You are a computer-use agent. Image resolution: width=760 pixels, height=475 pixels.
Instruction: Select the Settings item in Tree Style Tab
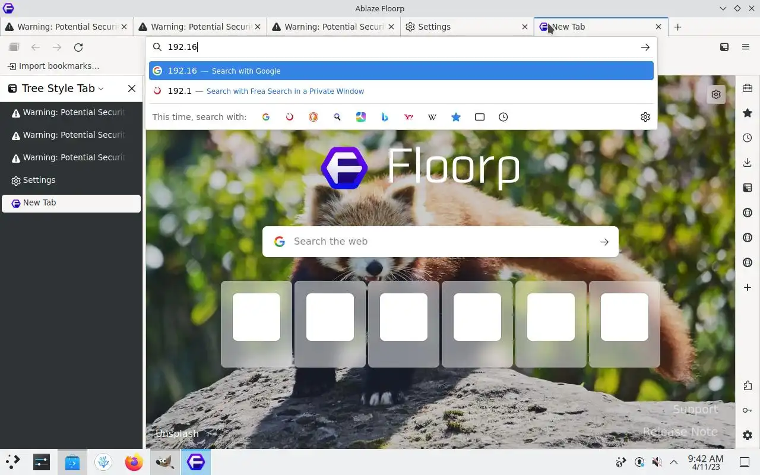pos(71,180)
